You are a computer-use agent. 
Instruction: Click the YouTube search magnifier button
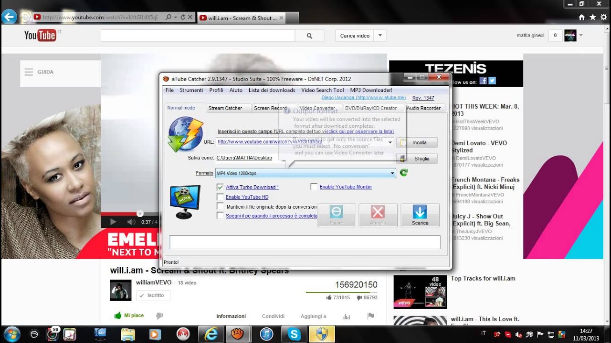coord(309,36)
